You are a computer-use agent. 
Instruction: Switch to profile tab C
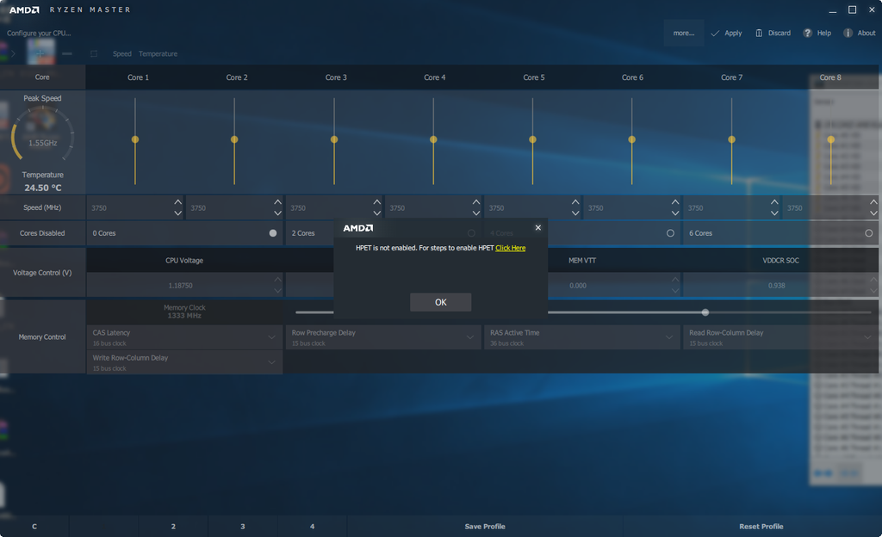34,527
